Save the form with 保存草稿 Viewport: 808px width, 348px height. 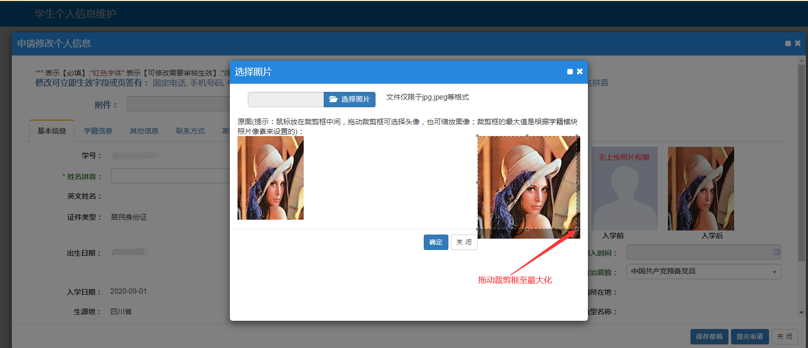tap(709, 337)
